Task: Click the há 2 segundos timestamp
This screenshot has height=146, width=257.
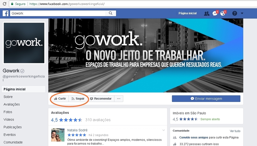Action: (x=98, y=135)
